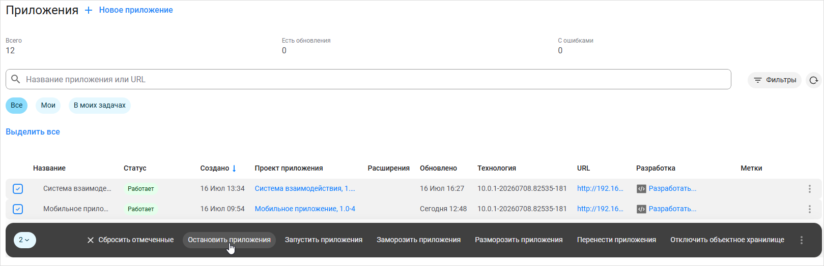Click the URL column header
The height and width of the screenshot is (266, 824).
584,169
